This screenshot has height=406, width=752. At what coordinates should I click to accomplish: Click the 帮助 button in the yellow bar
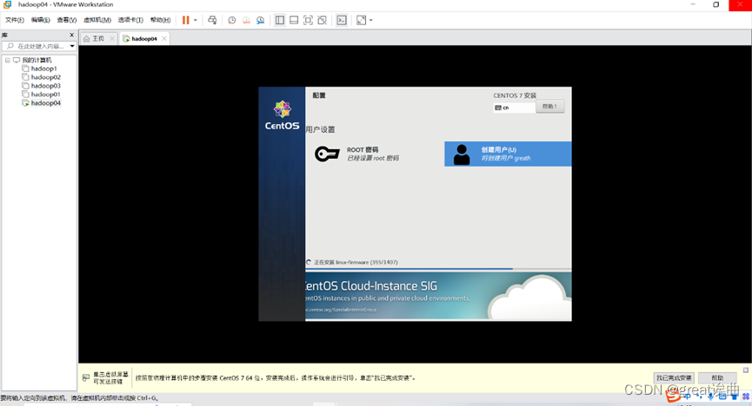717,377
